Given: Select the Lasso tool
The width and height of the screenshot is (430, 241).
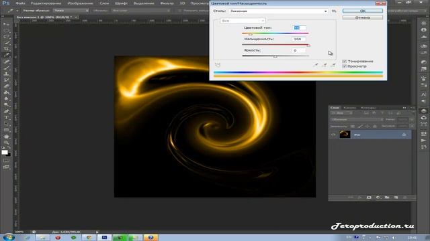Looking at the screenshot, I should pos(6,36).
